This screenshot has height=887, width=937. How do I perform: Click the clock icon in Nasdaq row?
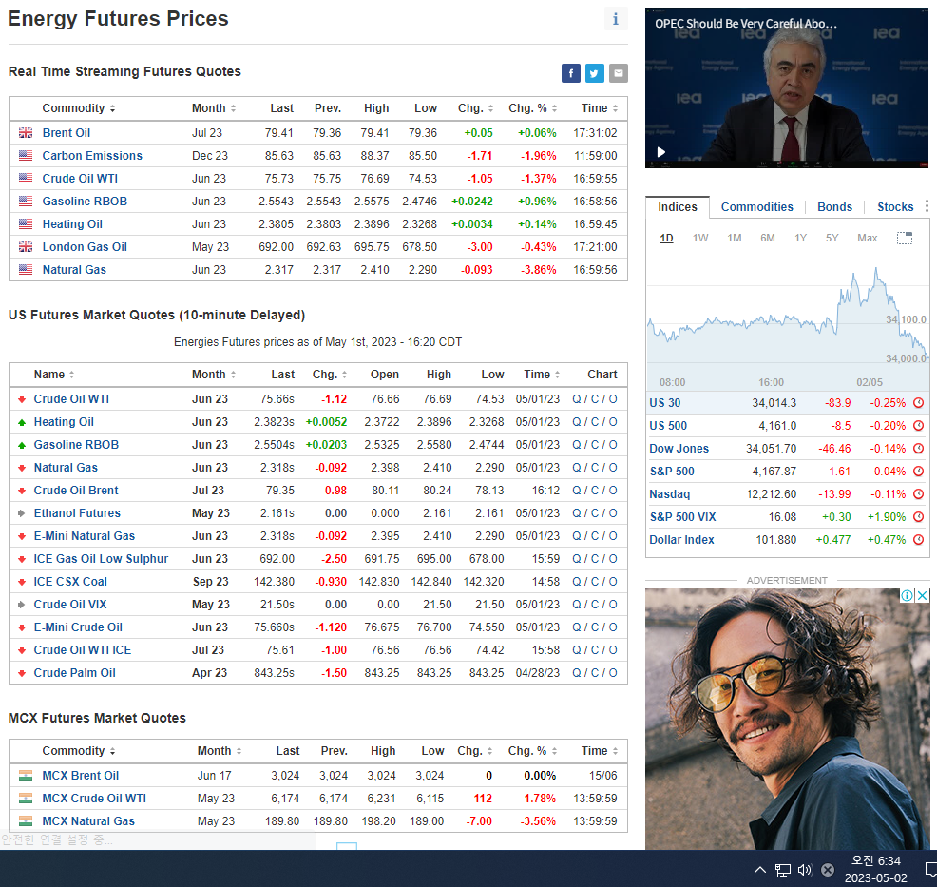point(919,494)
